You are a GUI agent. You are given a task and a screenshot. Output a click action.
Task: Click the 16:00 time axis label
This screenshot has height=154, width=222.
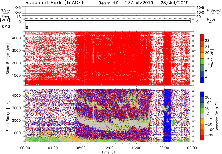click(136, 148)
